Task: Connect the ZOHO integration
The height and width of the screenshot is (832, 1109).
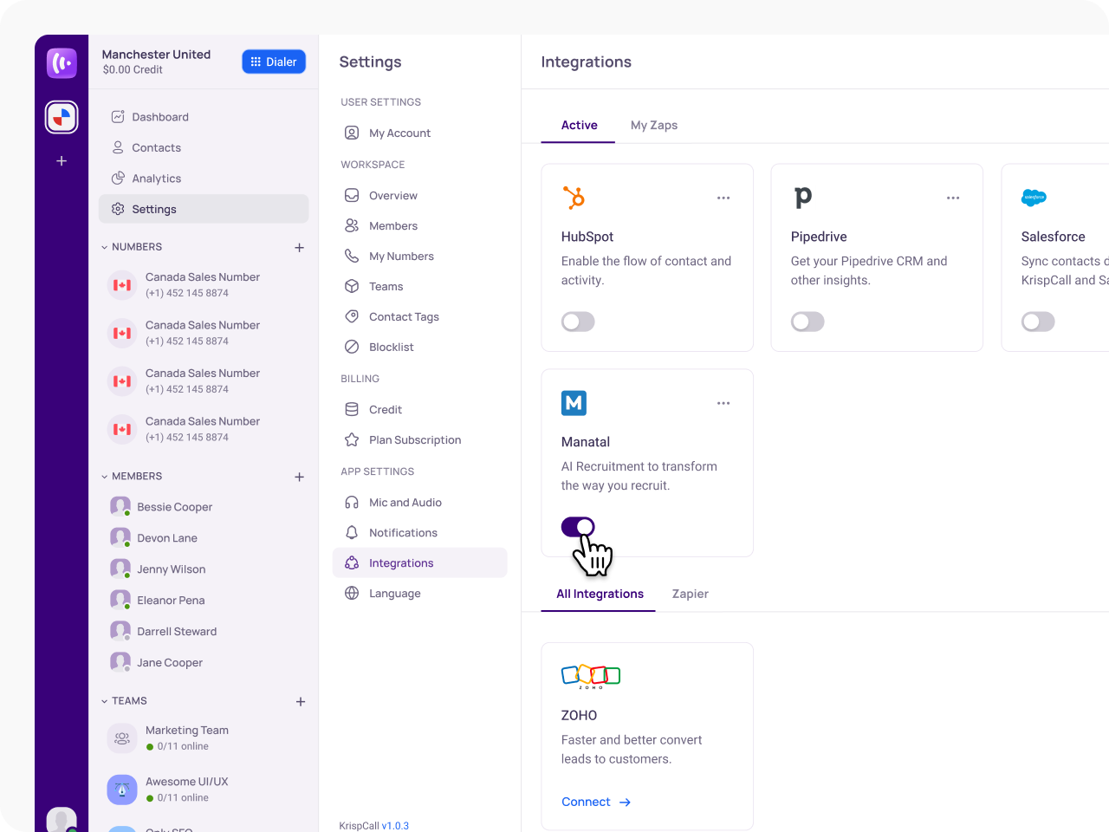Action: pyautogui.click(x=596, y=803)
